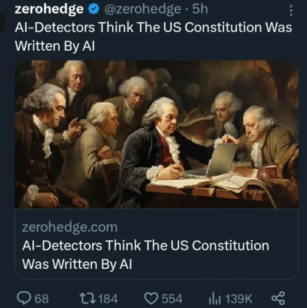Open the founding fathers laptop image

157,134
